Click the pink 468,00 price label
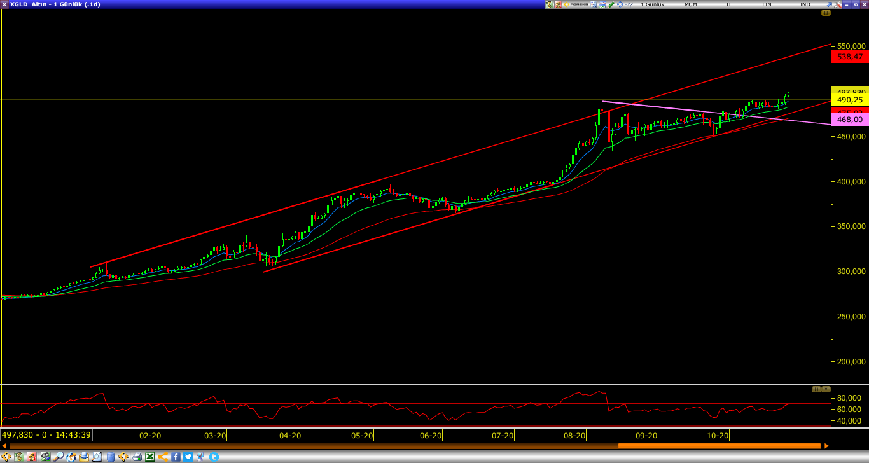 pos(850,120)
